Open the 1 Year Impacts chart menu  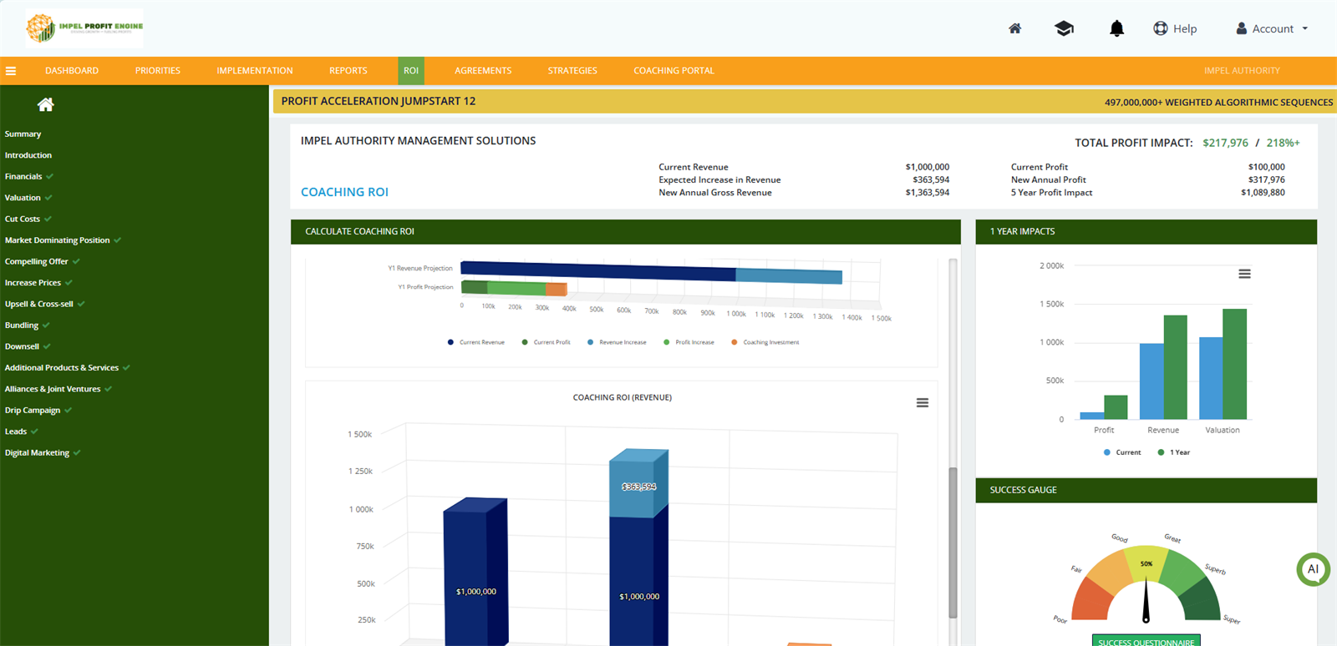tap(1244, 274)
